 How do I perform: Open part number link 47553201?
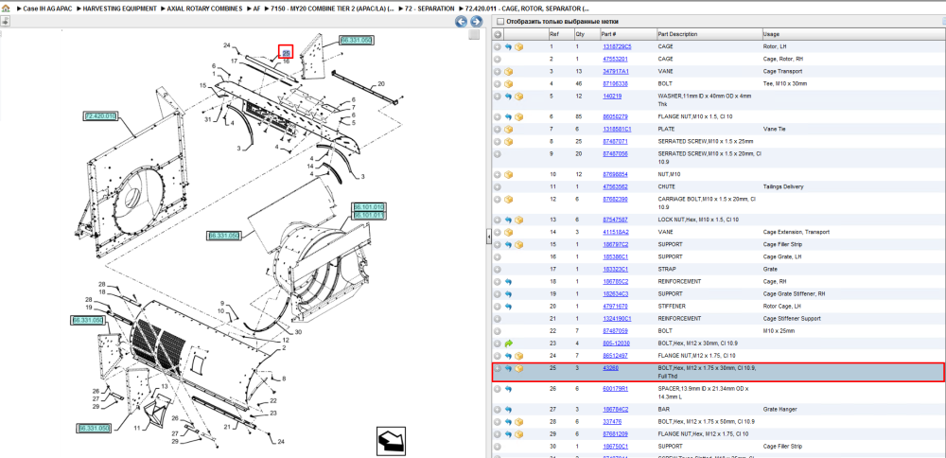pos(615,59)
